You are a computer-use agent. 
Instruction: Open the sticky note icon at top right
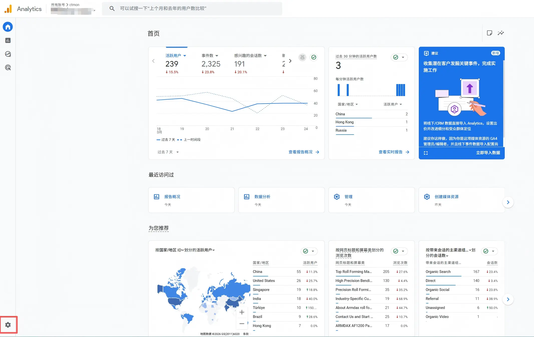point(489,33)
